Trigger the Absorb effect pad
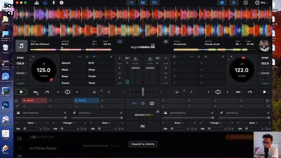 tap(74, 63)
